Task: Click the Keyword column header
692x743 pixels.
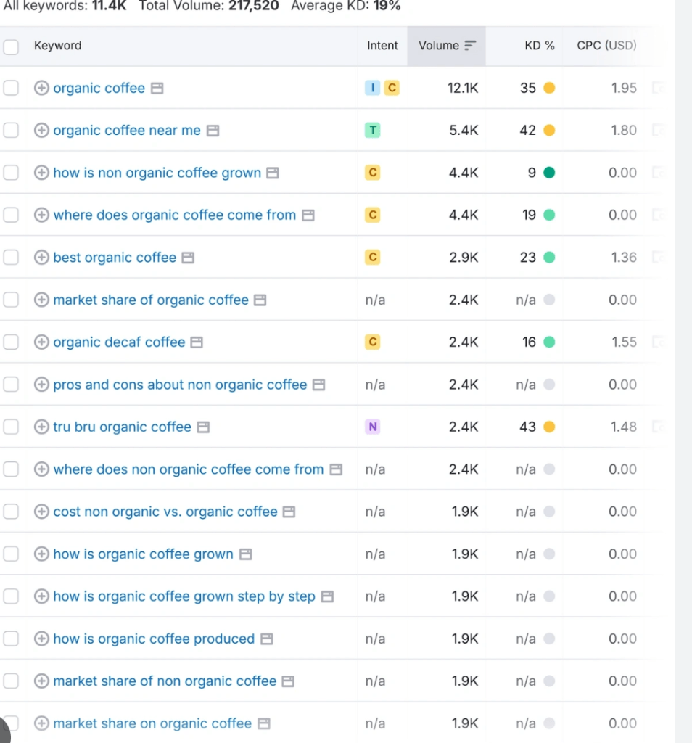Action: 57,45
